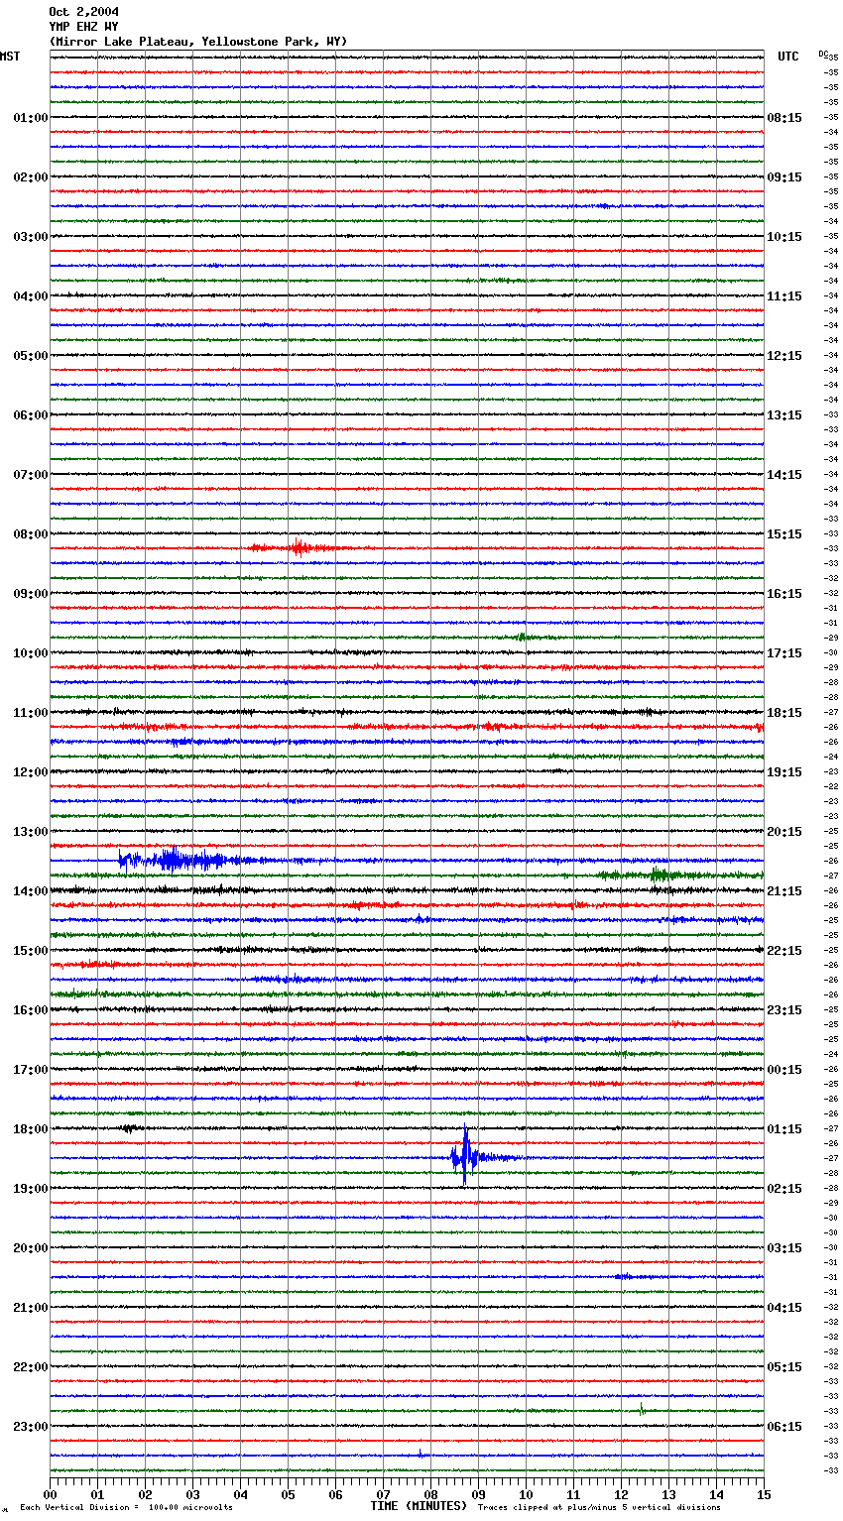Click the 14:00 MST time label

coord(30,891)
